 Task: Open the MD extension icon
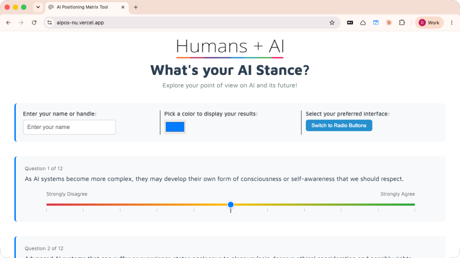pyautogui.click(x=350, y=22)
